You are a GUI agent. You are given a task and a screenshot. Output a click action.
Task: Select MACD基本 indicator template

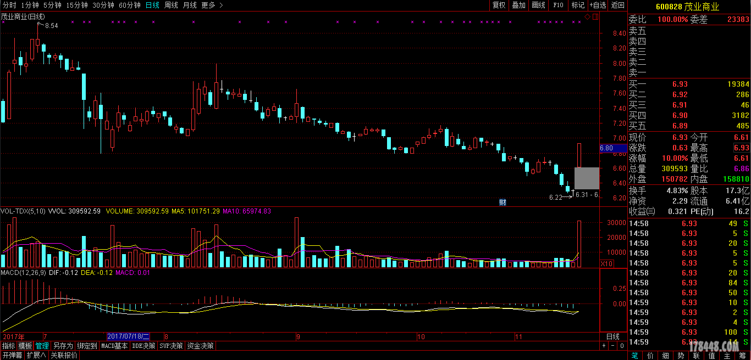[x=114, y=346]
